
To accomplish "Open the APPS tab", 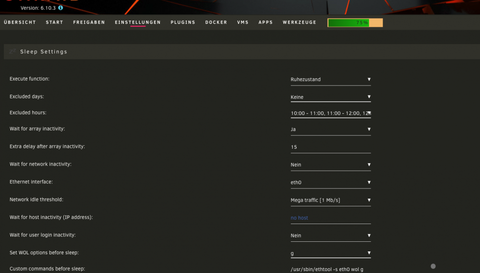I will (x=265, y=23).
